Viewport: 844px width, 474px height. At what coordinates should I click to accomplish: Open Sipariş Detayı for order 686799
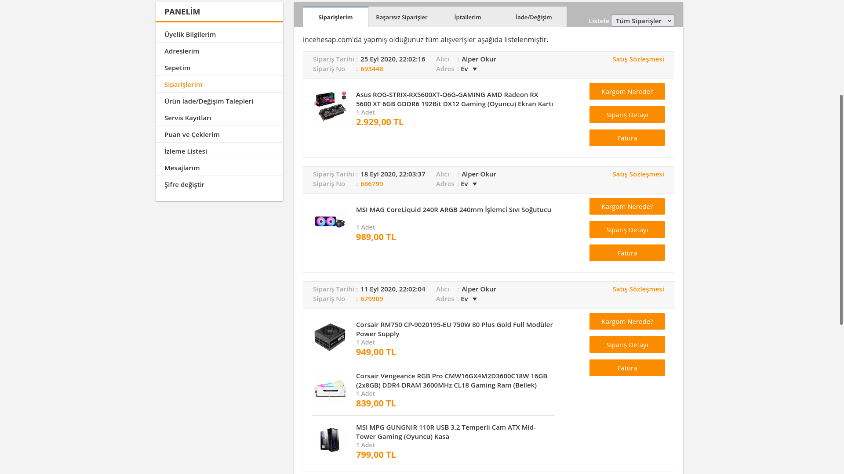pos(627,230)
